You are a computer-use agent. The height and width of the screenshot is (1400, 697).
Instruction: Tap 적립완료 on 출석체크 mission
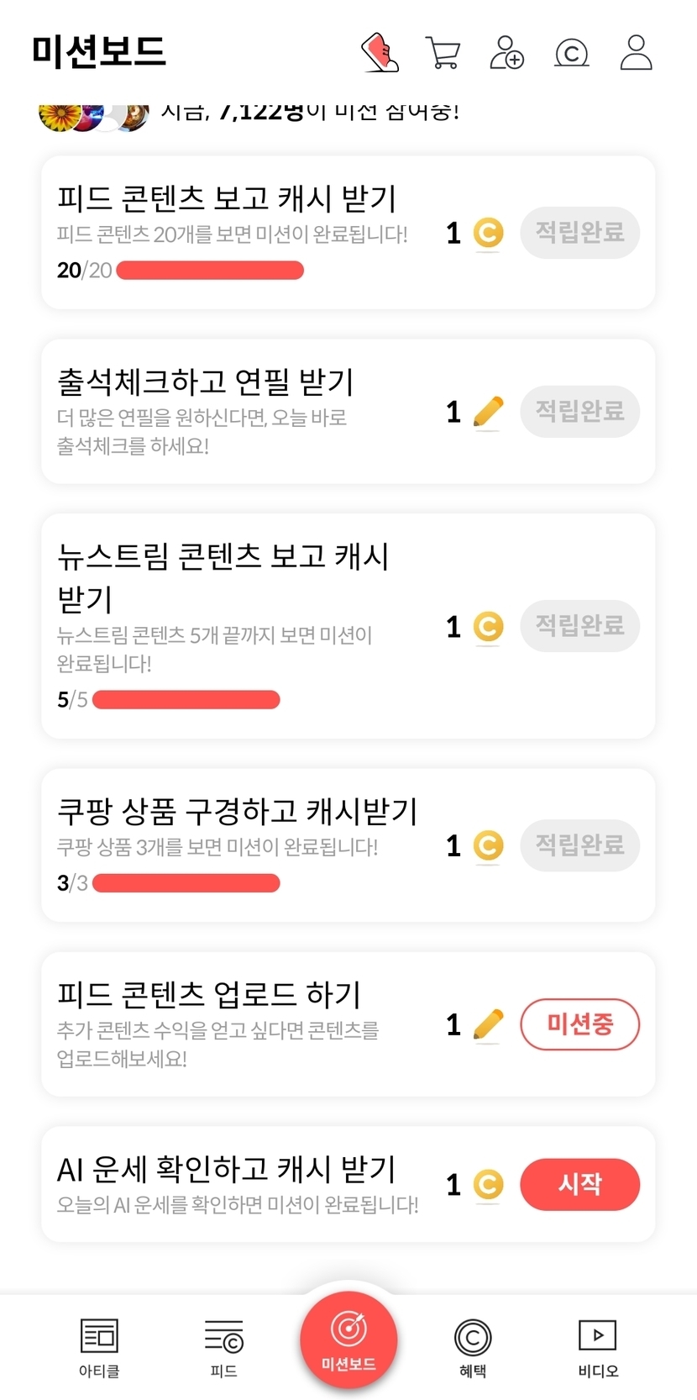(580, 411)
